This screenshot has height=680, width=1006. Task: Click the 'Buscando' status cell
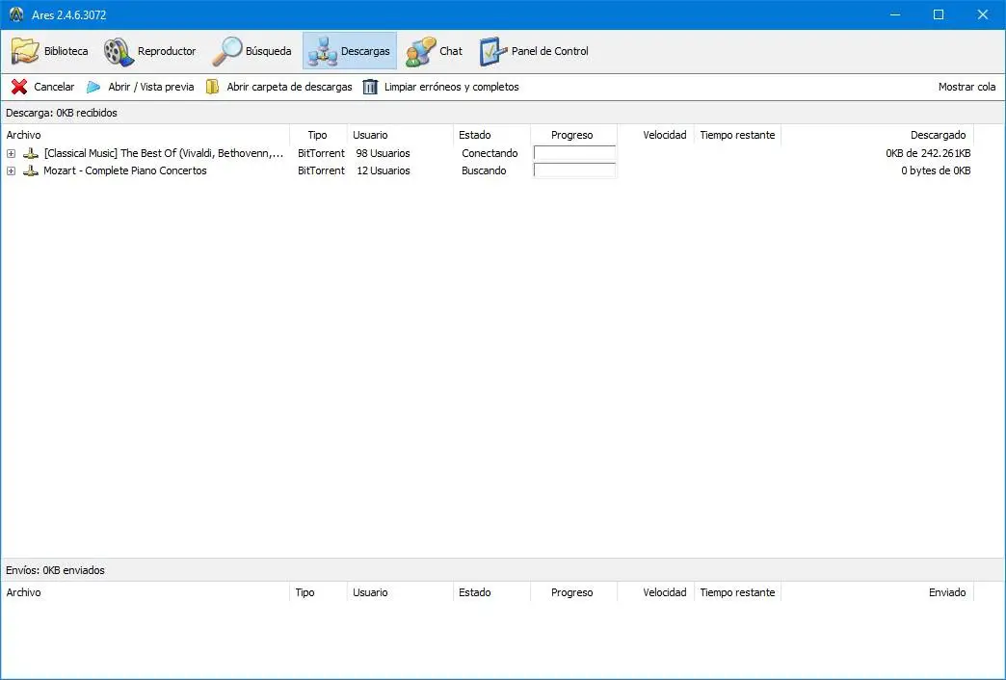point(484,170)
